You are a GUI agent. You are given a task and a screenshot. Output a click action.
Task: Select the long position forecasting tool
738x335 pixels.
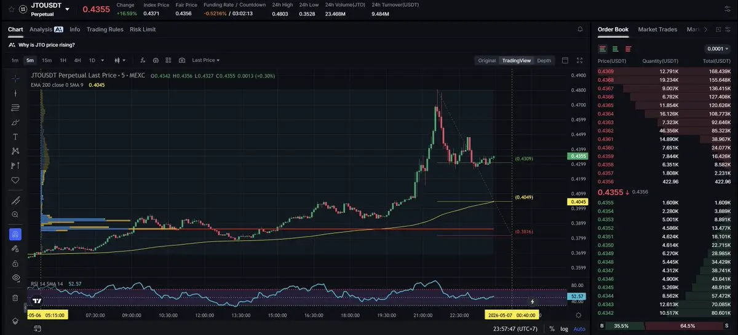15,165
